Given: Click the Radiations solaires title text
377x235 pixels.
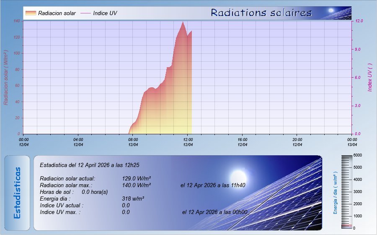Looking at the screenshot, I should coord(261,13).
